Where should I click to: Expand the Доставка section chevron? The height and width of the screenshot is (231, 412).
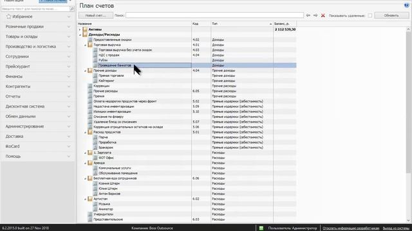tap(69, 137)
